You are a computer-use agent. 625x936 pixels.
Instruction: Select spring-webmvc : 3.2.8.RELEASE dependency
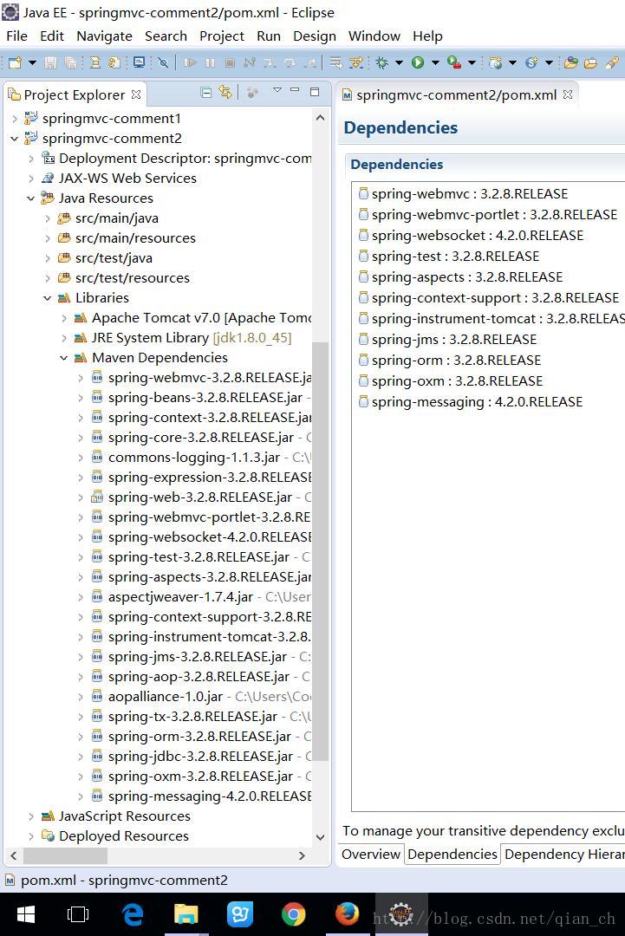pyautogui.click(x=463, y=193)
